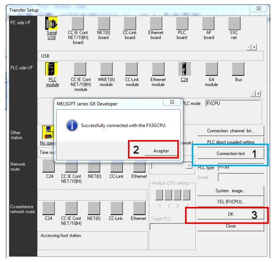Choose the G4 module icon
The height and width of the screenshot is (262, 276).
[212, 69]
